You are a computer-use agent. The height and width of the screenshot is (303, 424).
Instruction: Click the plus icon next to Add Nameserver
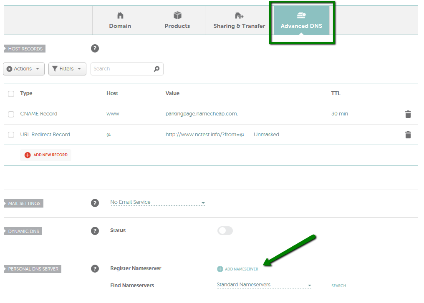click(x=220, y=269)
